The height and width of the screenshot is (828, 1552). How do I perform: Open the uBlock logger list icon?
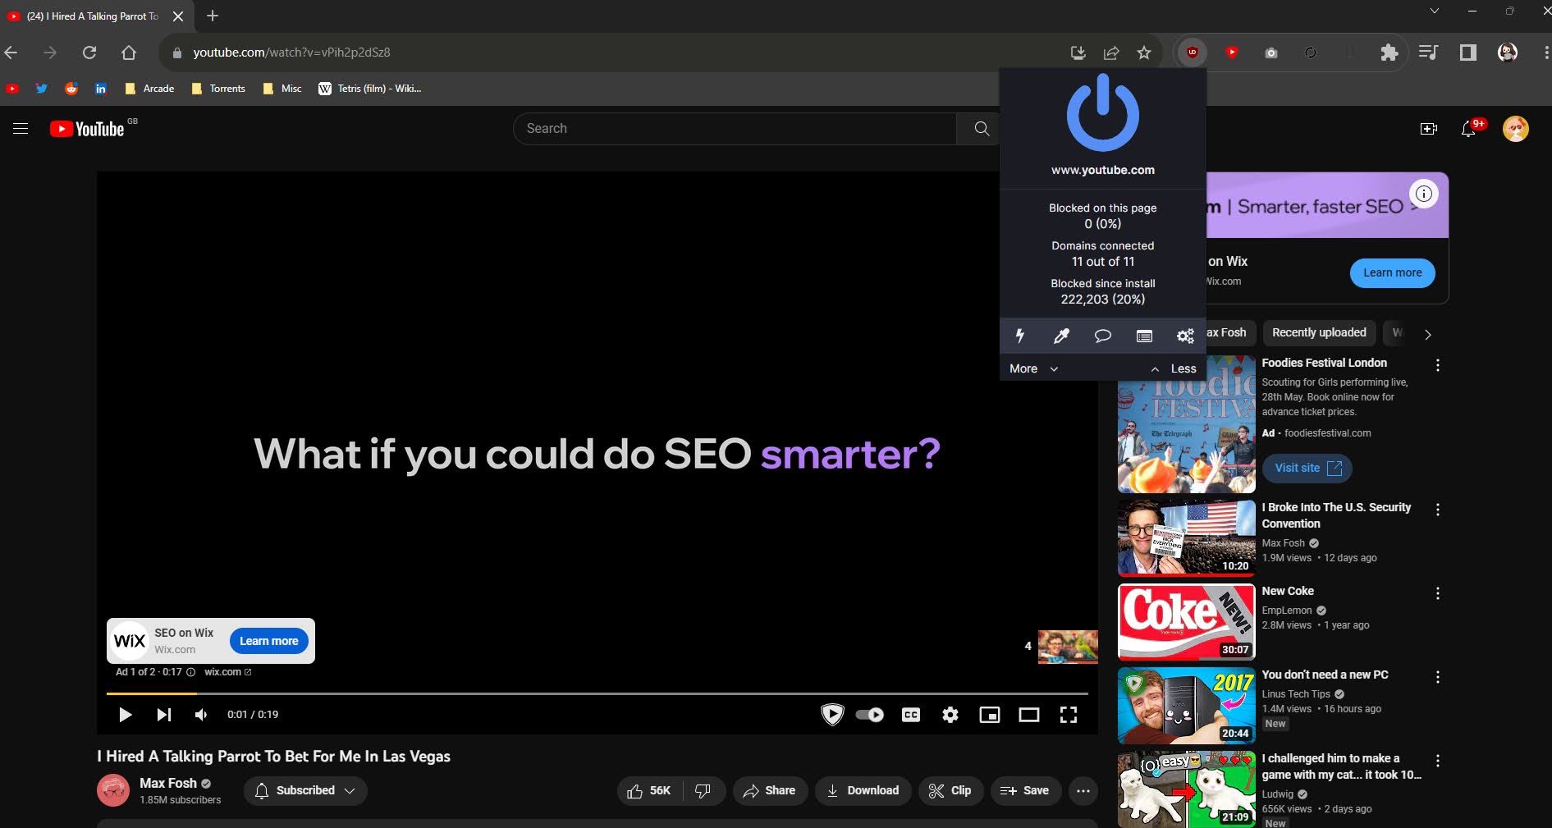(x=1144, y=336)
